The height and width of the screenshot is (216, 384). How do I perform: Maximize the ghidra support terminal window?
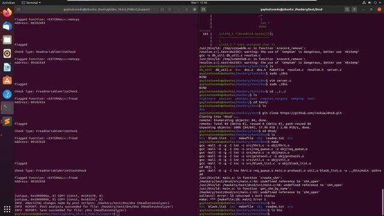click(187, 10)
